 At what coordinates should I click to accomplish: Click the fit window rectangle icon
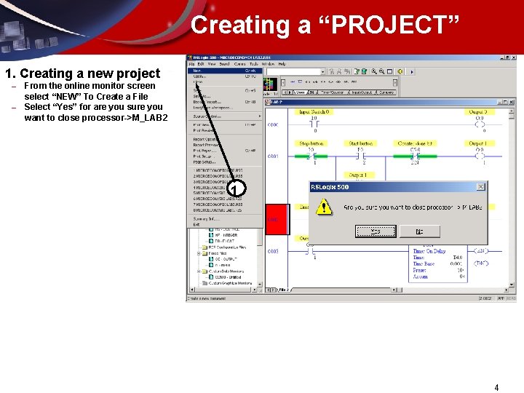[389, 71]
